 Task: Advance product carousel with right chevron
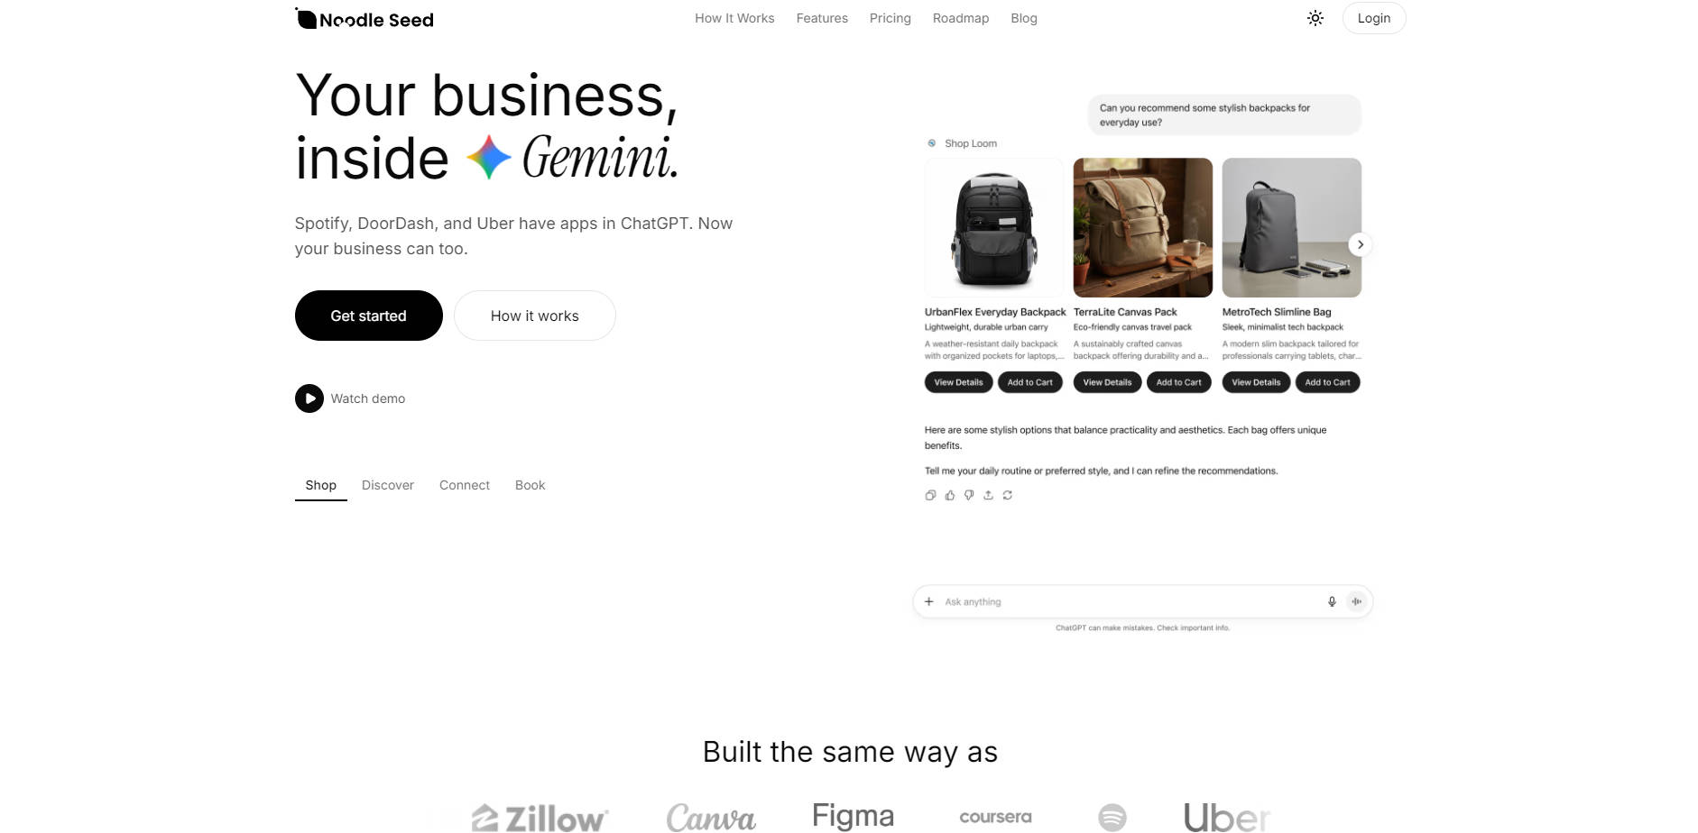click(1360, 244)
